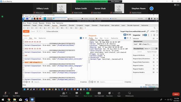Select the Raw view in Request panel
The image size is (181, 102).
point(31,38)
